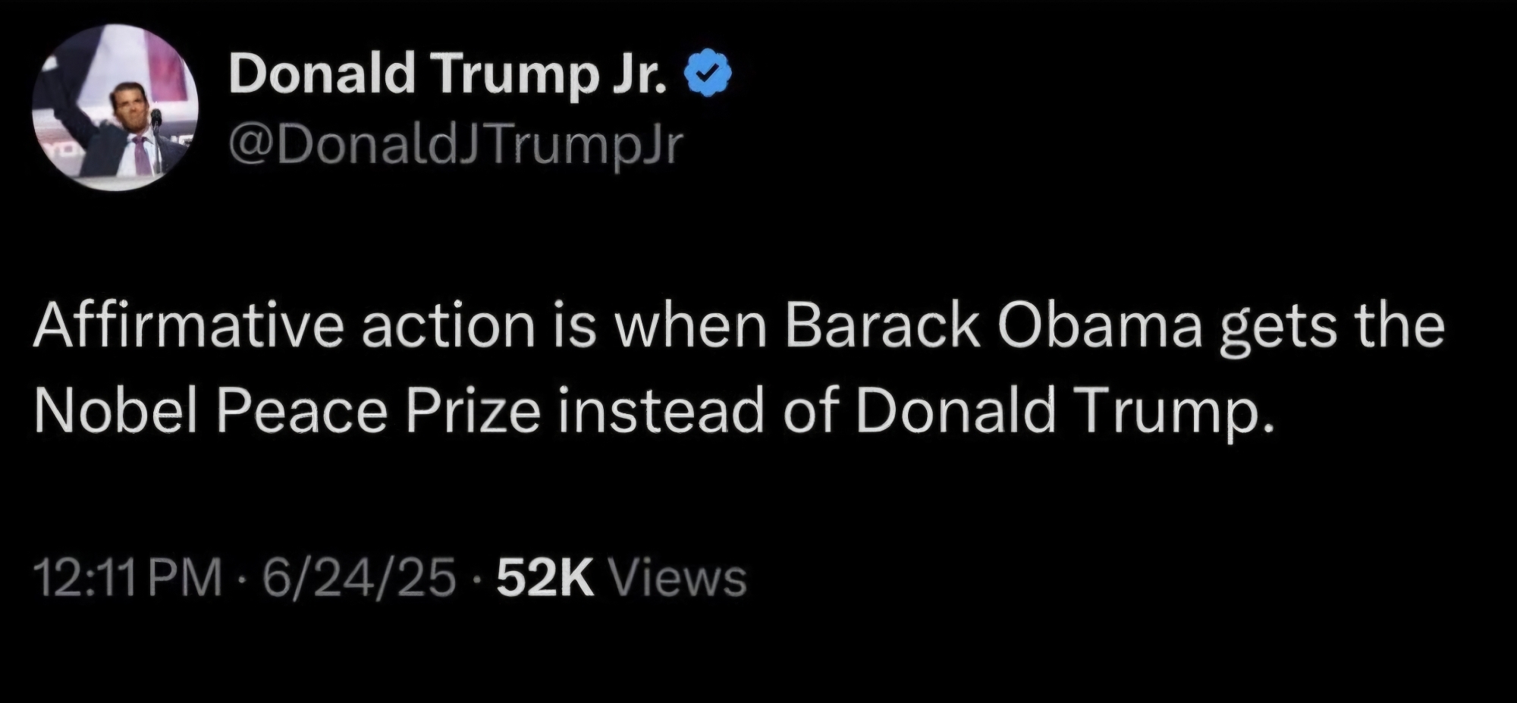Click the 12:11 PM timestamp
1517x703 pixels.
point(128,578)
